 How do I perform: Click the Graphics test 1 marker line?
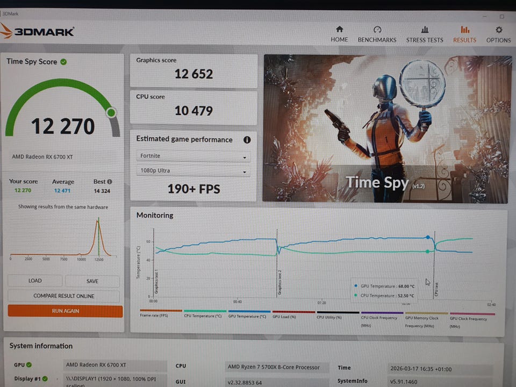tap(154, 262)
